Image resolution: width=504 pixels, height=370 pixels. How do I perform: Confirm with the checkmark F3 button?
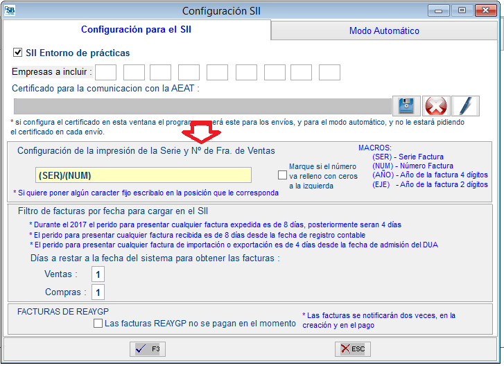coord(148,349)
